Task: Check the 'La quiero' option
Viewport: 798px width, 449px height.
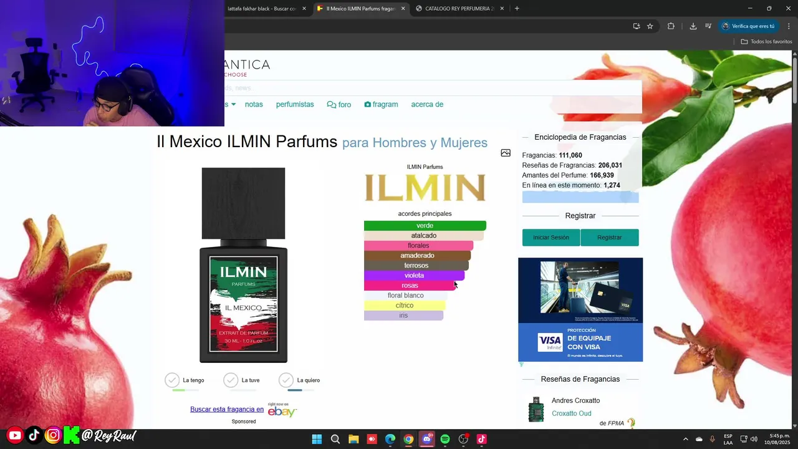Action: (x=286, y=380)
